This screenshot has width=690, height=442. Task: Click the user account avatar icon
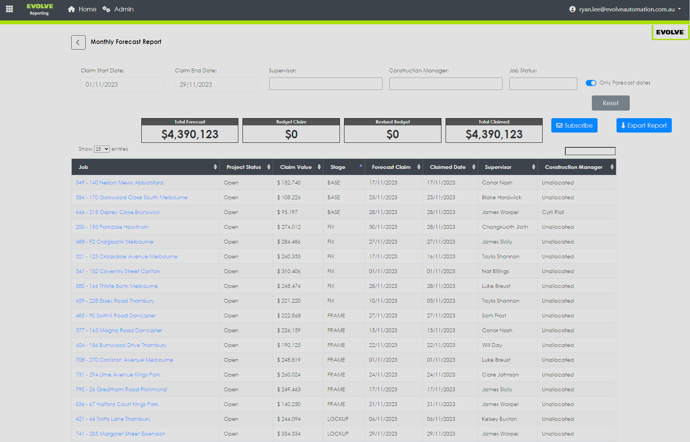point(572,9)
